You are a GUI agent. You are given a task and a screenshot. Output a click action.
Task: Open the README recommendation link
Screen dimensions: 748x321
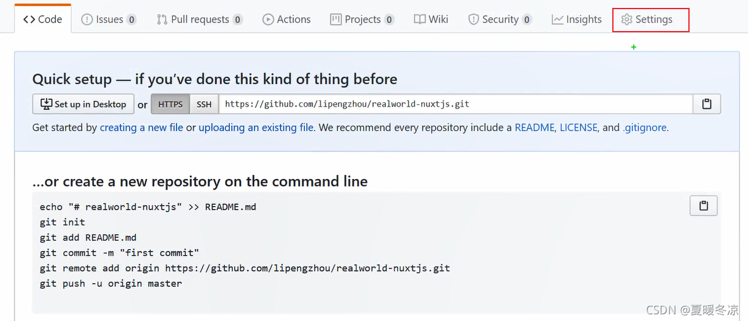534,128
